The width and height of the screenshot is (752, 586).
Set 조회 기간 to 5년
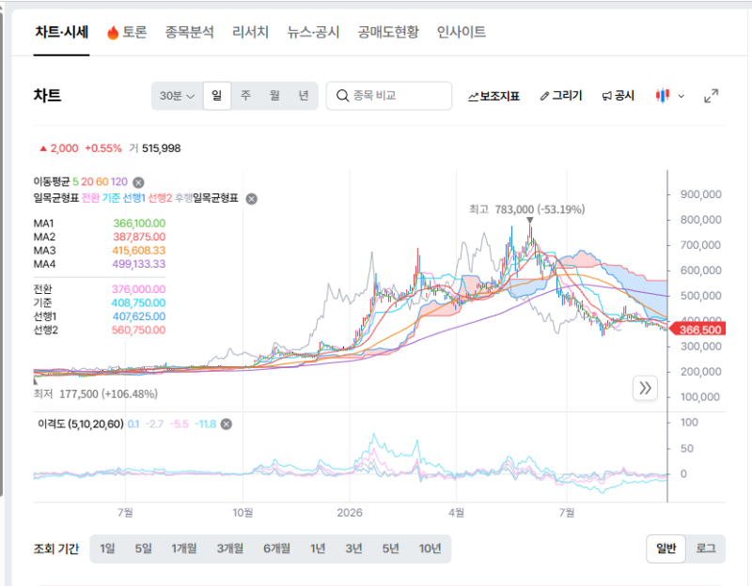click(391, 548)
